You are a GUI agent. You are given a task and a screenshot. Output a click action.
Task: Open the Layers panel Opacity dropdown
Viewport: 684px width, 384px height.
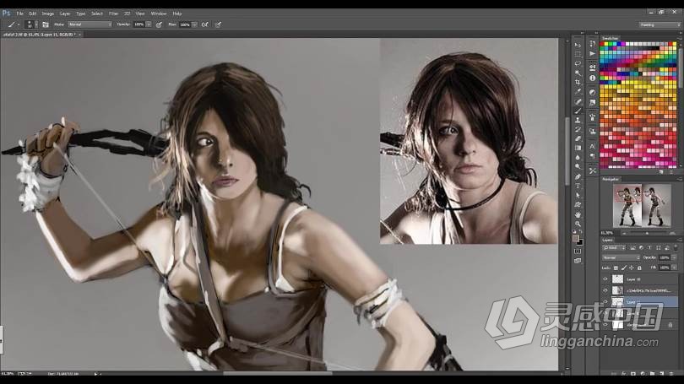coord(674,257)
